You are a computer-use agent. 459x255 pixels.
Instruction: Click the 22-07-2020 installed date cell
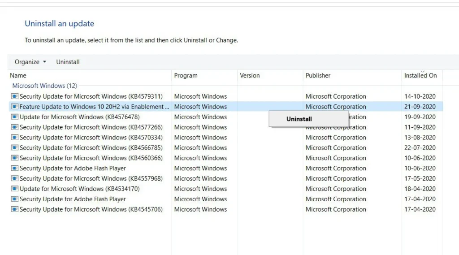[420, 147]
